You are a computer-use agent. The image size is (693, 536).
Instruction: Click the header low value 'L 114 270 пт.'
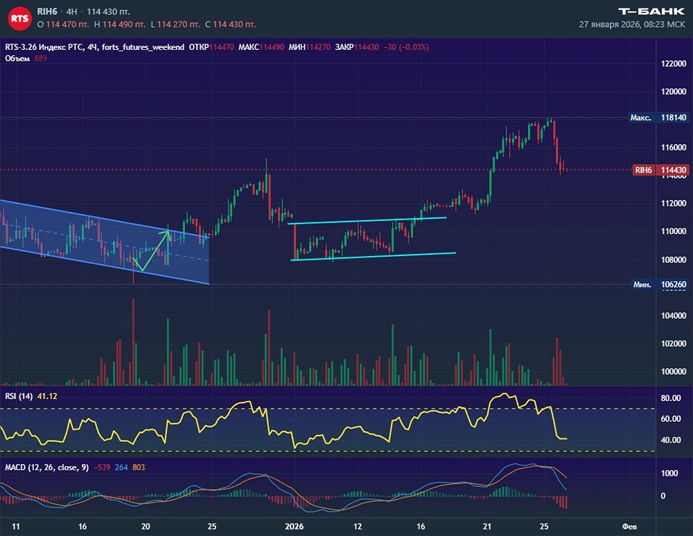tap(175, 24)
